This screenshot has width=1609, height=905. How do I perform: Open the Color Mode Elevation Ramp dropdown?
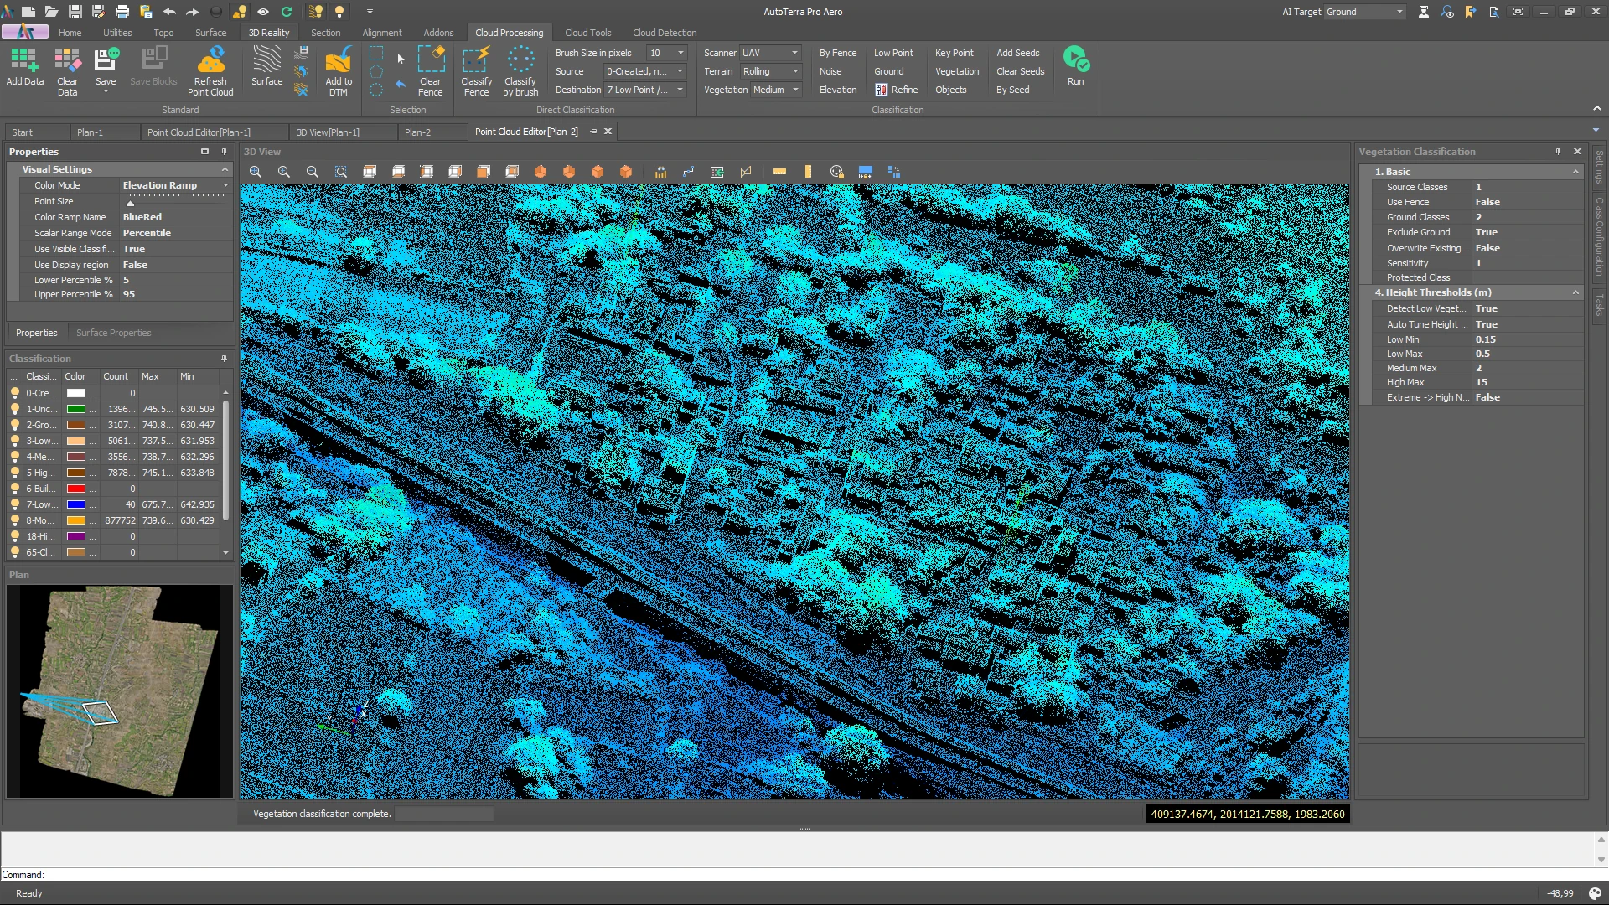(x=225, y=185)
